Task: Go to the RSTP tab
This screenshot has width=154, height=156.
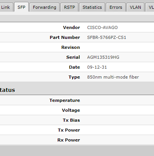Action: 70,7
